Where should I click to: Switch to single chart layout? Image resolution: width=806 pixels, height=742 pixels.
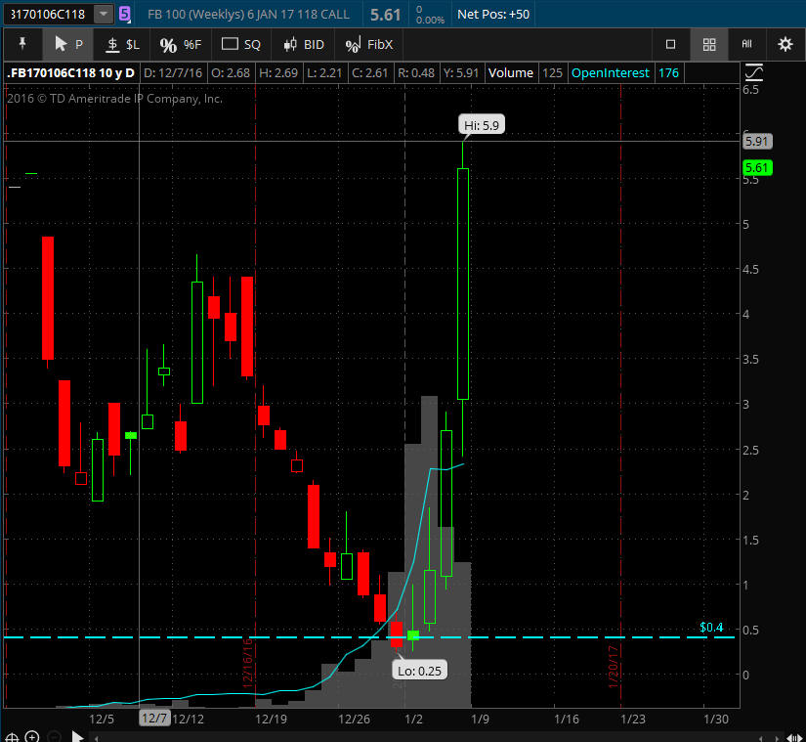click(x=670, y=44)
